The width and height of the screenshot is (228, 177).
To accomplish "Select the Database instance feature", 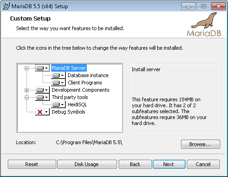I will [x=88, y=75].
